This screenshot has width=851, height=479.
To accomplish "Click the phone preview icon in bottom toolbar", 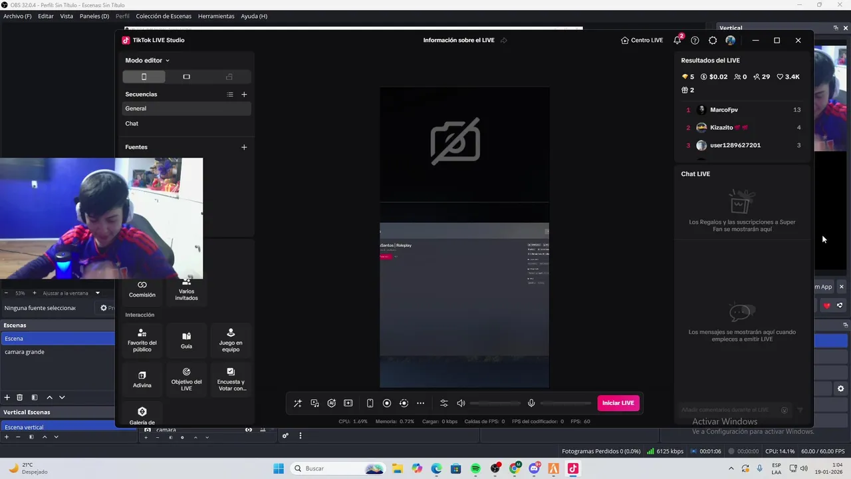I will click(x=370, y=403).
